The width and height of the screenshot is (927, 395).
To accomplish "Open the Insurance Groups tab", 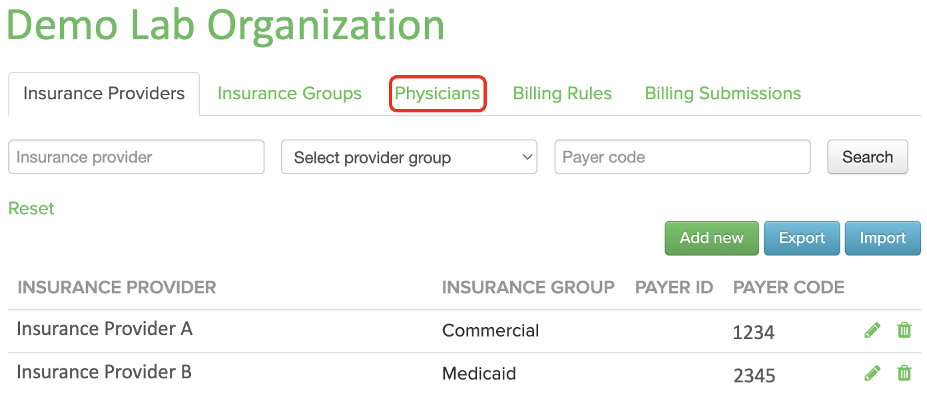I will [290, 94].
